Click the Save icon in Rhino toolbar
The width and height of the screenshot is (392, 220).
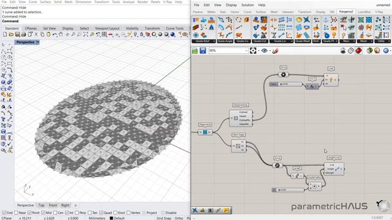(x=17, y=34)
